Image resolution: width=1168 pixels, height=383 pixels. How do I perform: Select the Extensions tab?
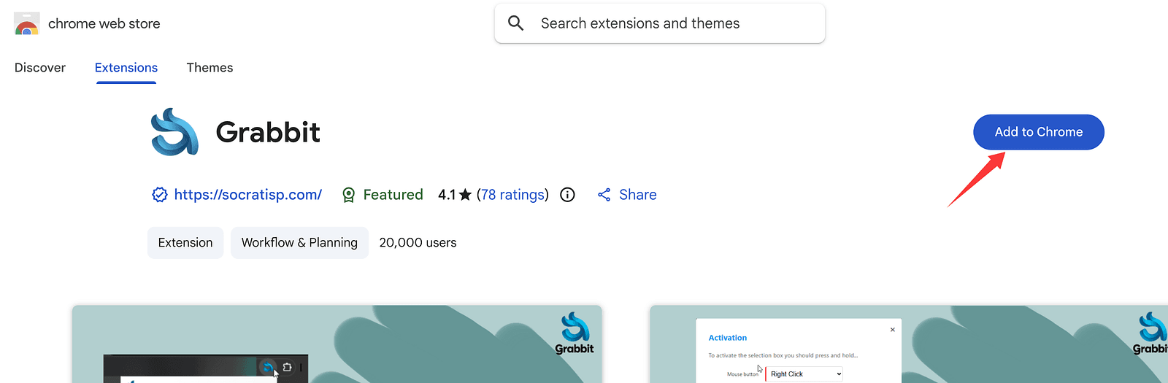(126, 68)
